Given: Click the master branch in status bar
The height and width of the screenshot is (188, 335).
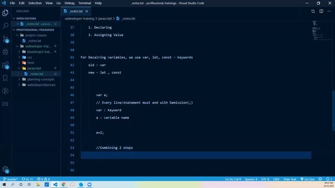Looking at the screenshot, I should pyautogui.click(x=10, y=179).
